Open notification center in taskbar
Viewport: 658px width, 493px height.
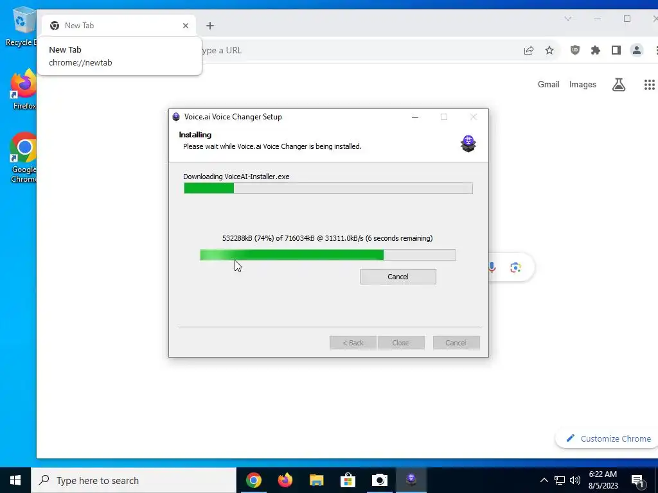(x=638, y=481)
